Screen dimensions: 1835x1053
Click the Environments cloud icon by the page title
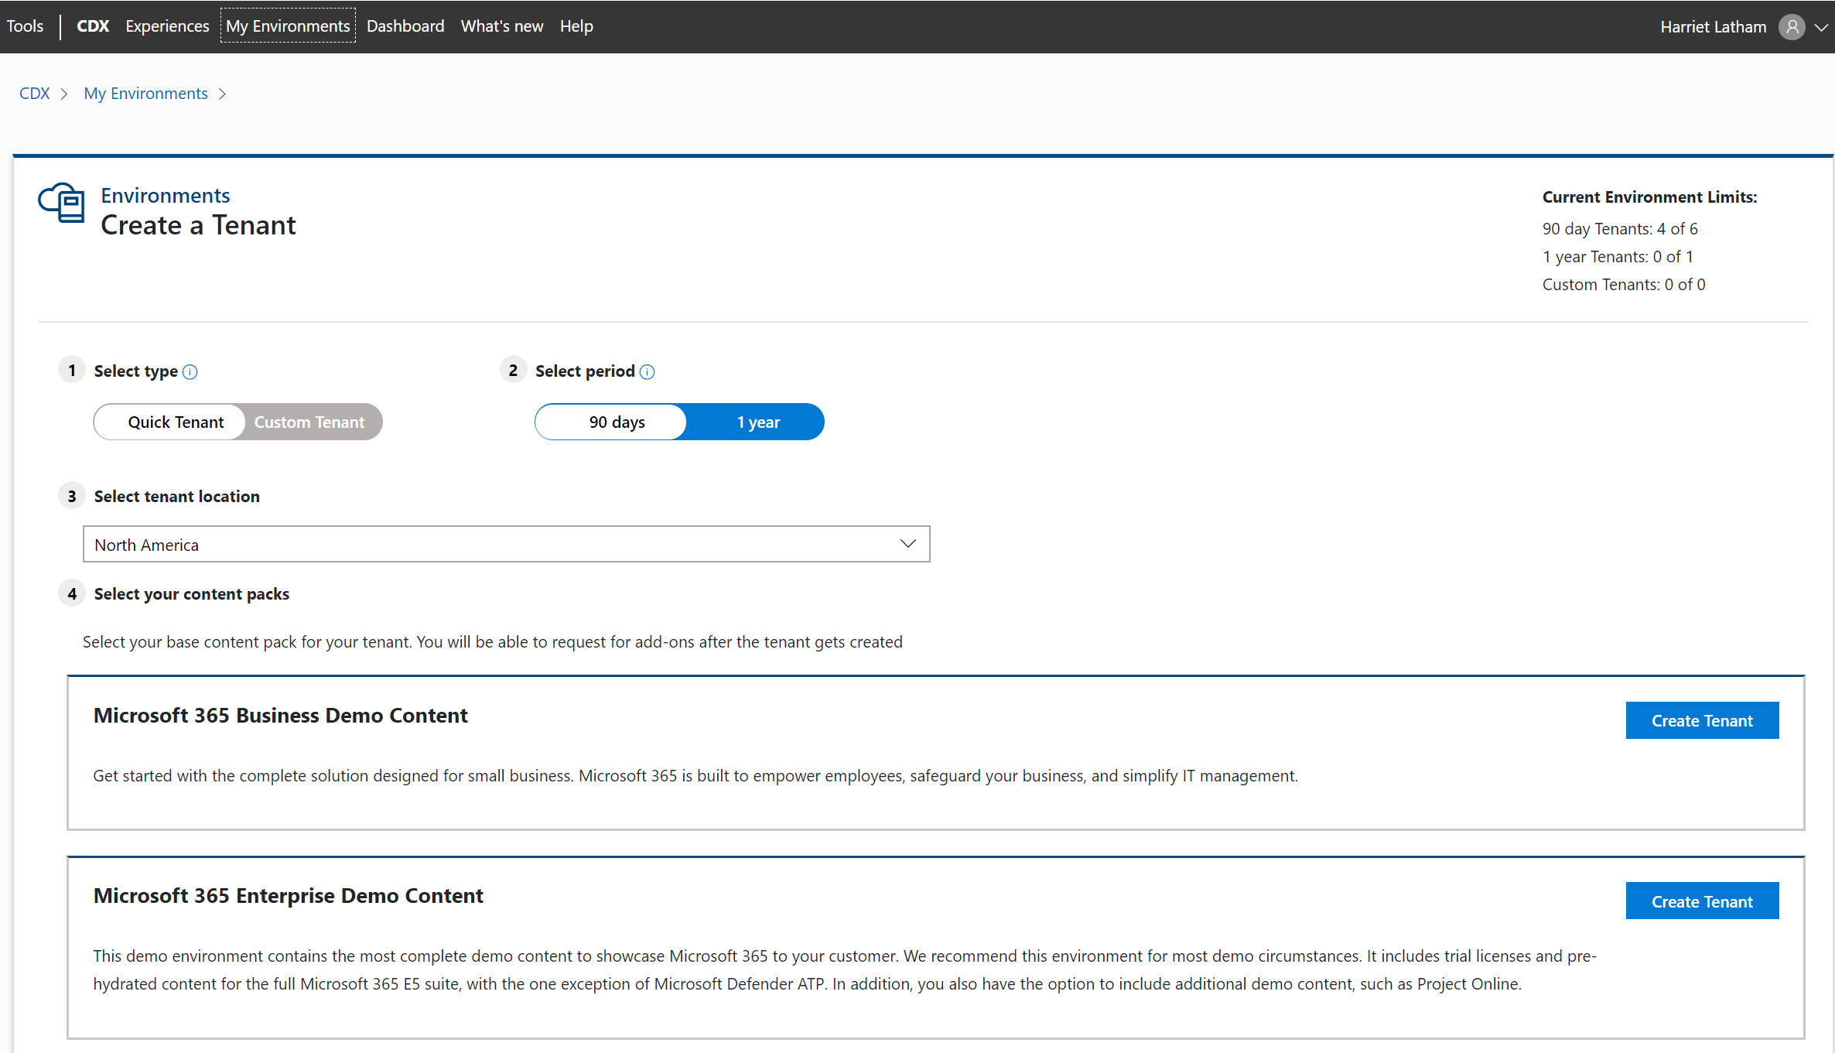pyautogui.click(x=62, y=203)
